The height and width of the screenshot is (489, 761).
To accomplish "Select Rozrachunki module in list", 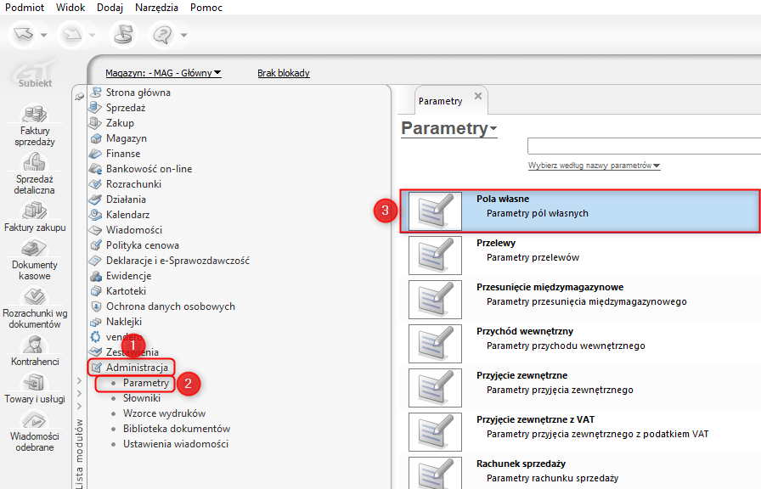I will 133,184.
